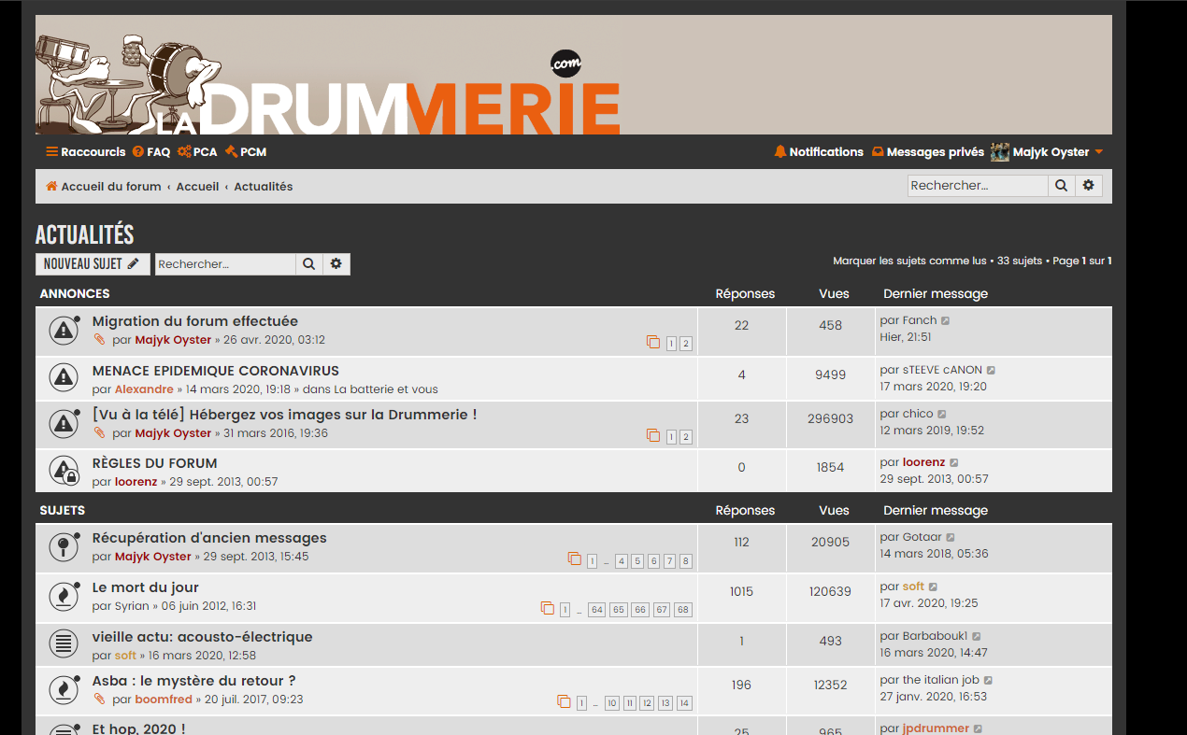Viewport: 1187px width, 735px height.
Task: Open topic Asba : le mystère du retour ?
Action: coord(194,681)
